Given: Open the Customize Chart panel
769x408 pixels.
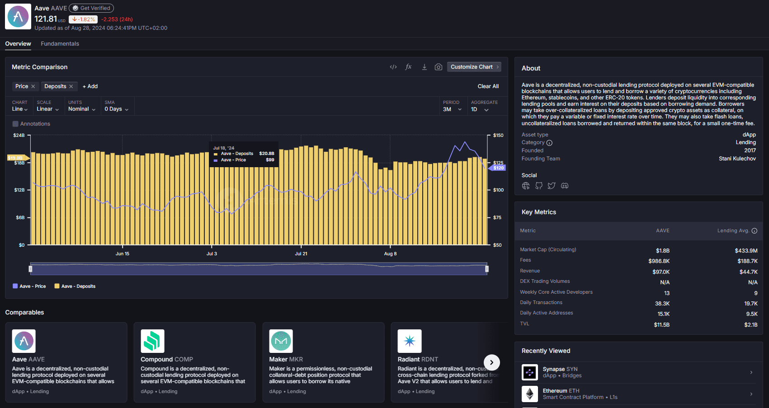Looking at the screenshot, I should (474, 67).
